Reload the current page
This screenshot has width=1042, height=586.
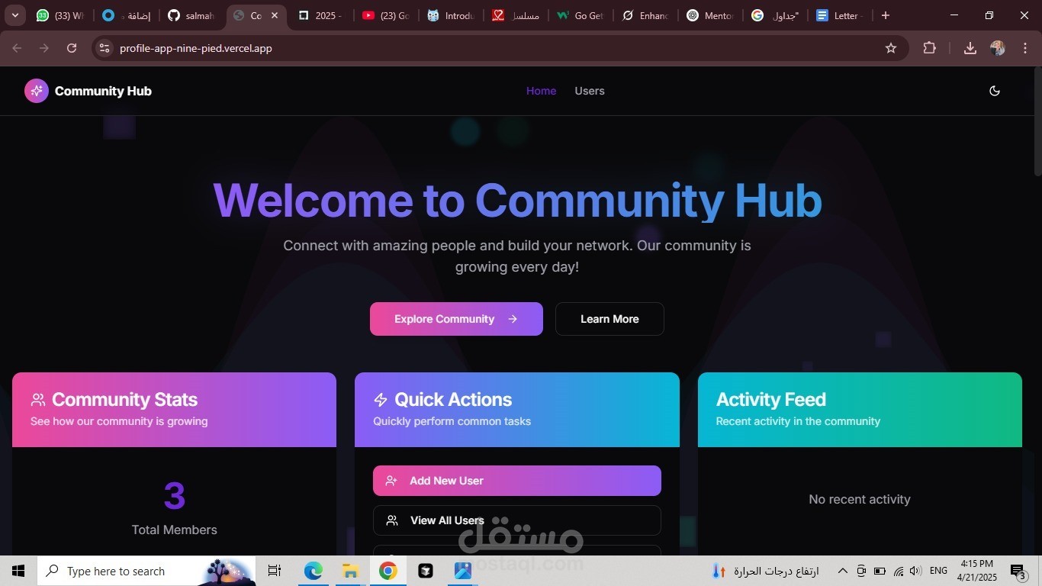pyautogui.click(x=72, y=48)
